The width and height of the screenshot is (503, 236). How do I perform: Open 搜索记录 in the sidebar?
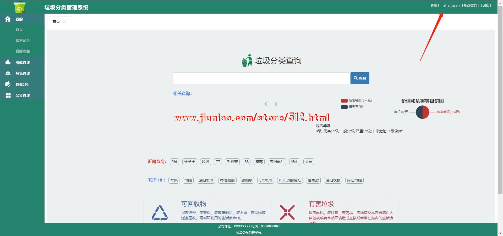pyautogui.click(x=23, y=40)
